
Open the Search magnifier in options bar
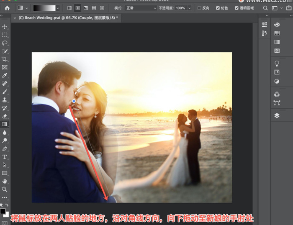tap(265, 8)
